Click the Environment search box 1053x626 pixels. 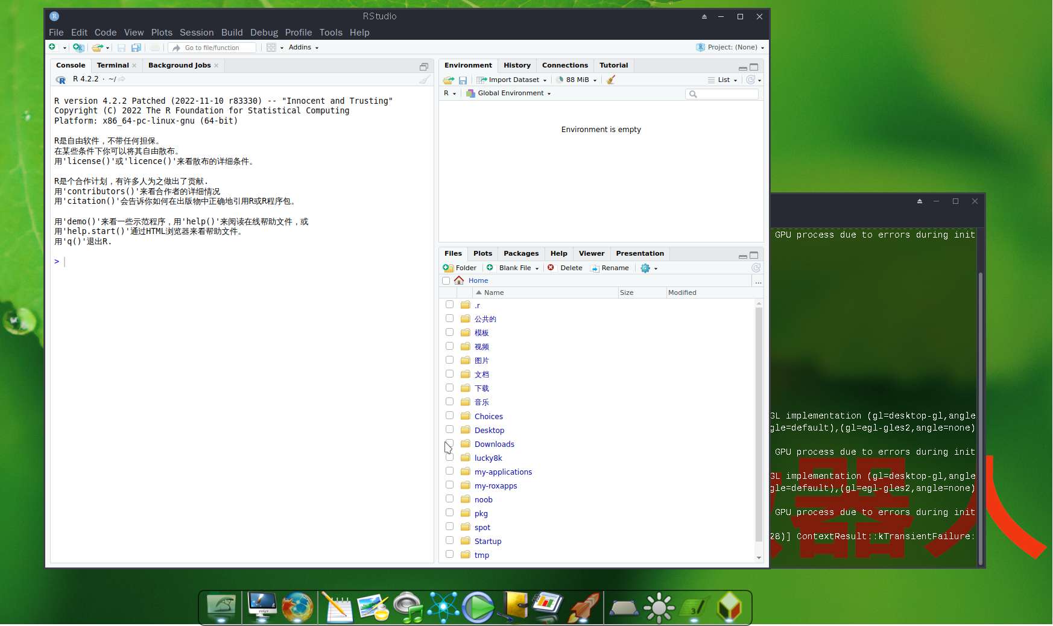pos(722,94)
